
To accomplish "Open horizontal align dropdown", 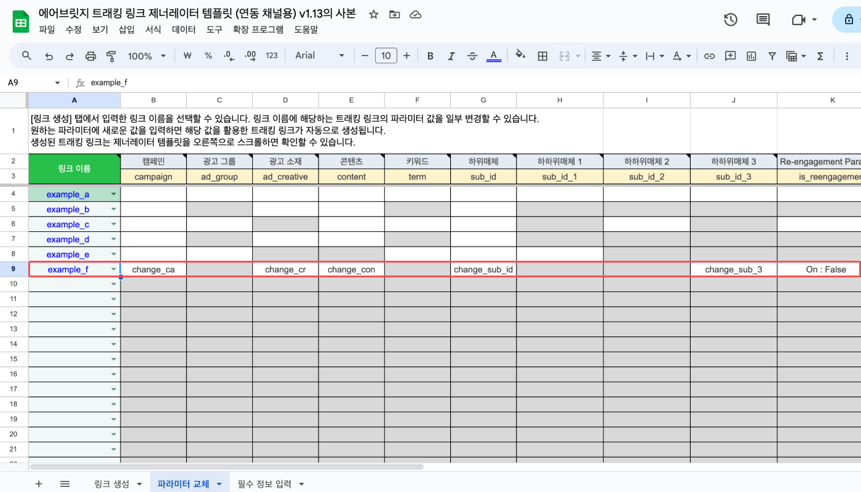I will pos(600,56).
